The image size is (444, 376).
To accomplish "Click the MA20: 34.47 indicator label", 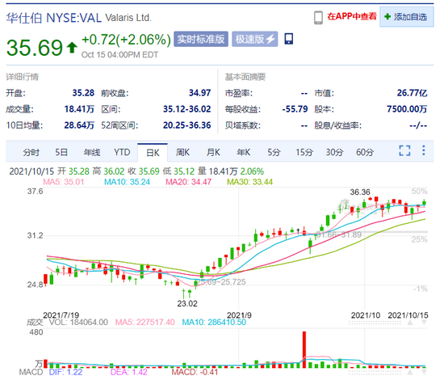I will [189, 182].
